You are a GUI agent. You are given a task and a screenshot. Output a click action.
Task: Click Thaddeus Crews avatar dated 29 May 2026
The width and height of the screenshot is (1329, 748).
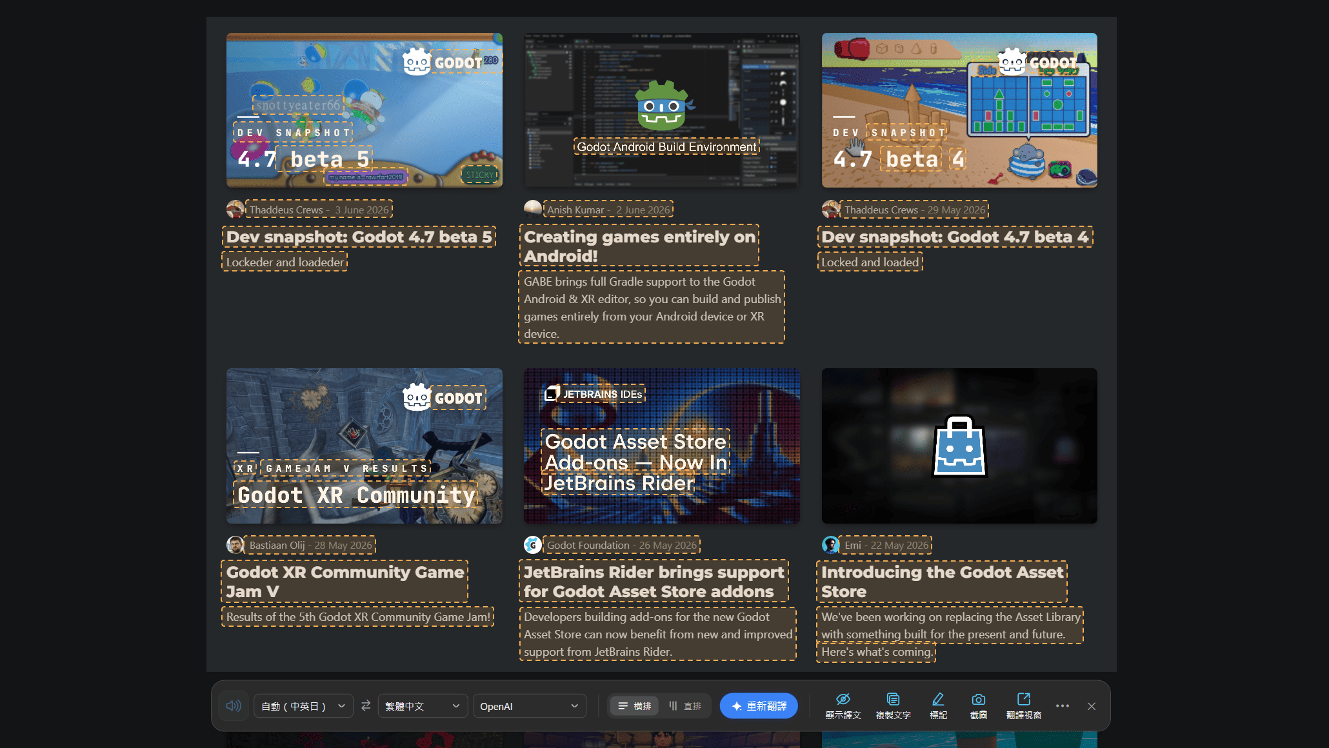click(x=831, y=210)
